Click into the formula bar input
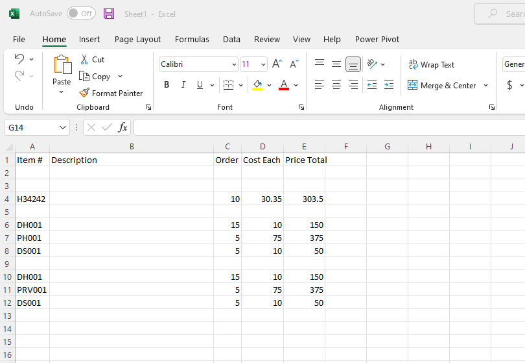 click(329, 127)
